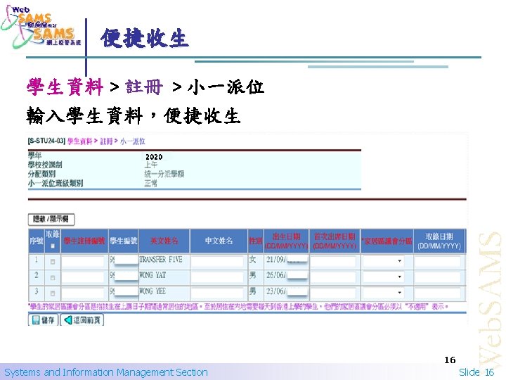Click the 上午 school session value
This screenshot has width=506, height=380.
150,165
